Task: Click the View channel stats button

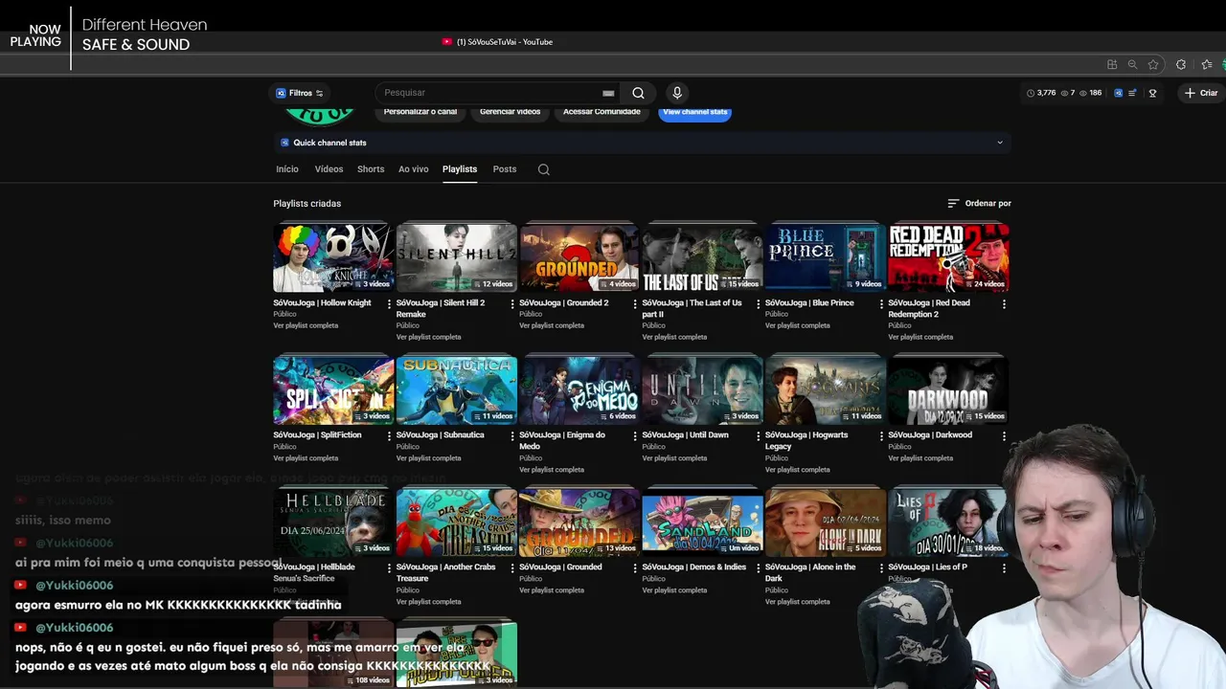Action: click(695, 113)
